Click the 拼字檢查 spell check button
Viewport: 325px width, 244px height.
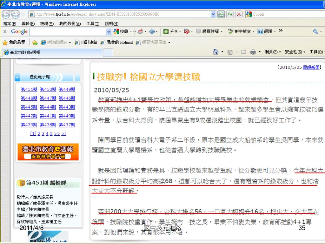click(241, 31)
